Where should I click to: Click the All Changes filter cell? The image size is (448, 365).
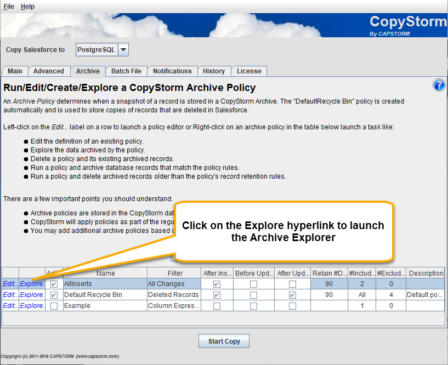tap(174, 284)
